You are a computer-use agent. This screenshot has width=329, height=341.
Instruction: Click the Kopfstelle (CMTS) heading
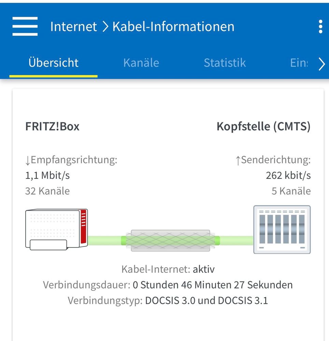tap(263, 127)
